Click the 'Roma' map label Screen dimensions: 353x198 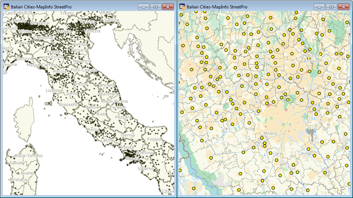pos(93,129)
